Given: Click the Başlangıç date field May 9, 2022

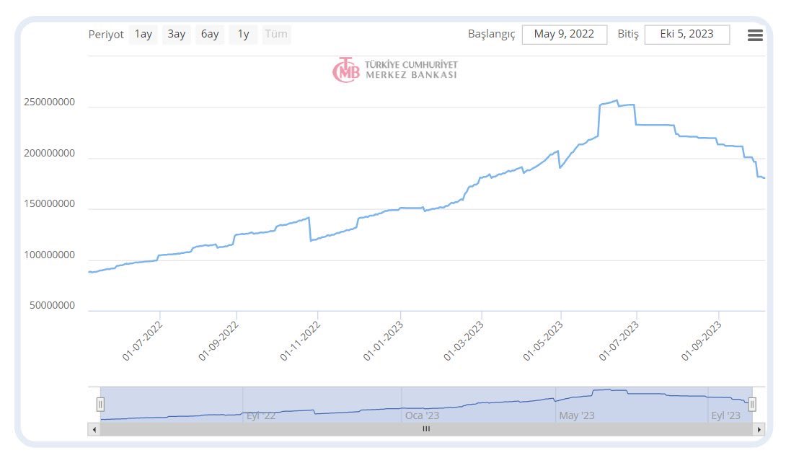Looking at the screenshot, I should [565, 35].
